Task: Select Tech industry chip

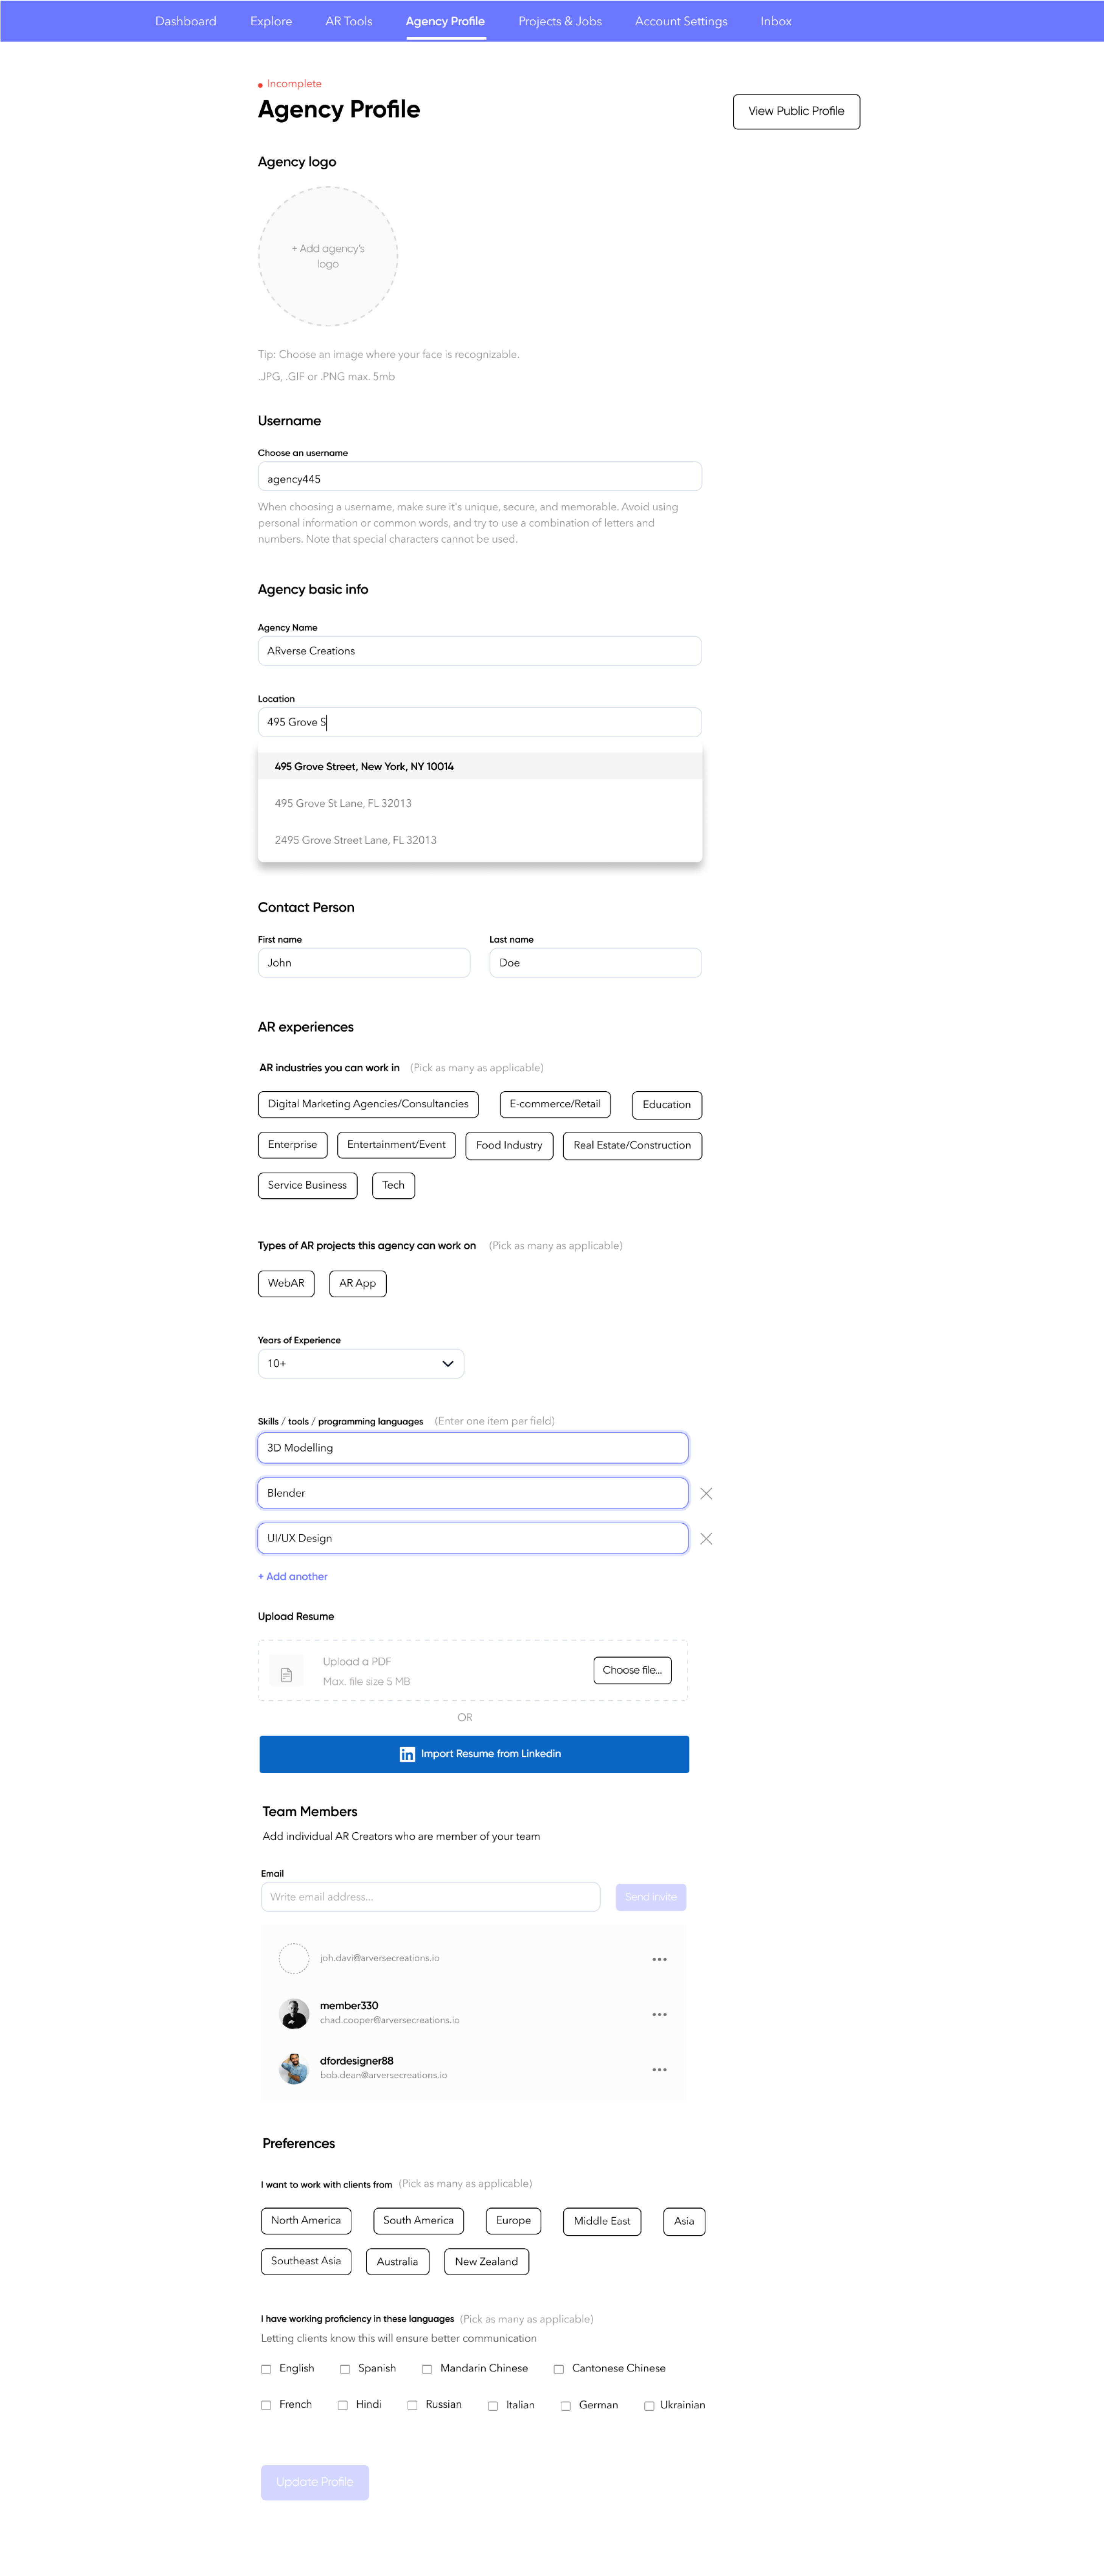Action: tap(393, 1185)
